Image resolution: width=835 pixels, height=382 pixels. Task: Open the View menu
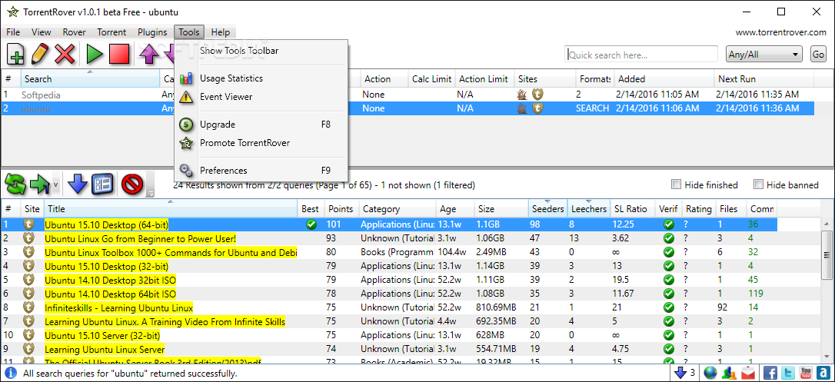pos(42,32)
